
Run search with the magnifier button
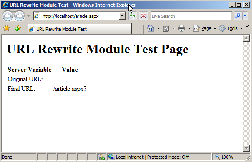click(x=238, y=16)
